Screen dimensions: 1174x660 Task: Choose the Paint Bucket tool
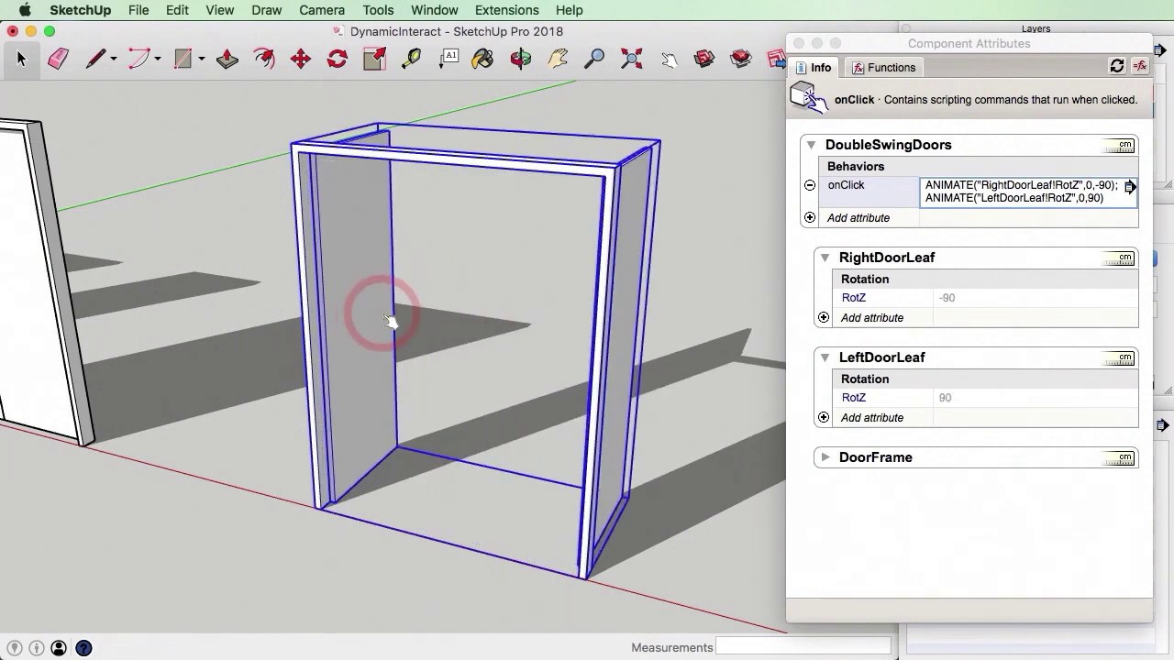point(483,59)
